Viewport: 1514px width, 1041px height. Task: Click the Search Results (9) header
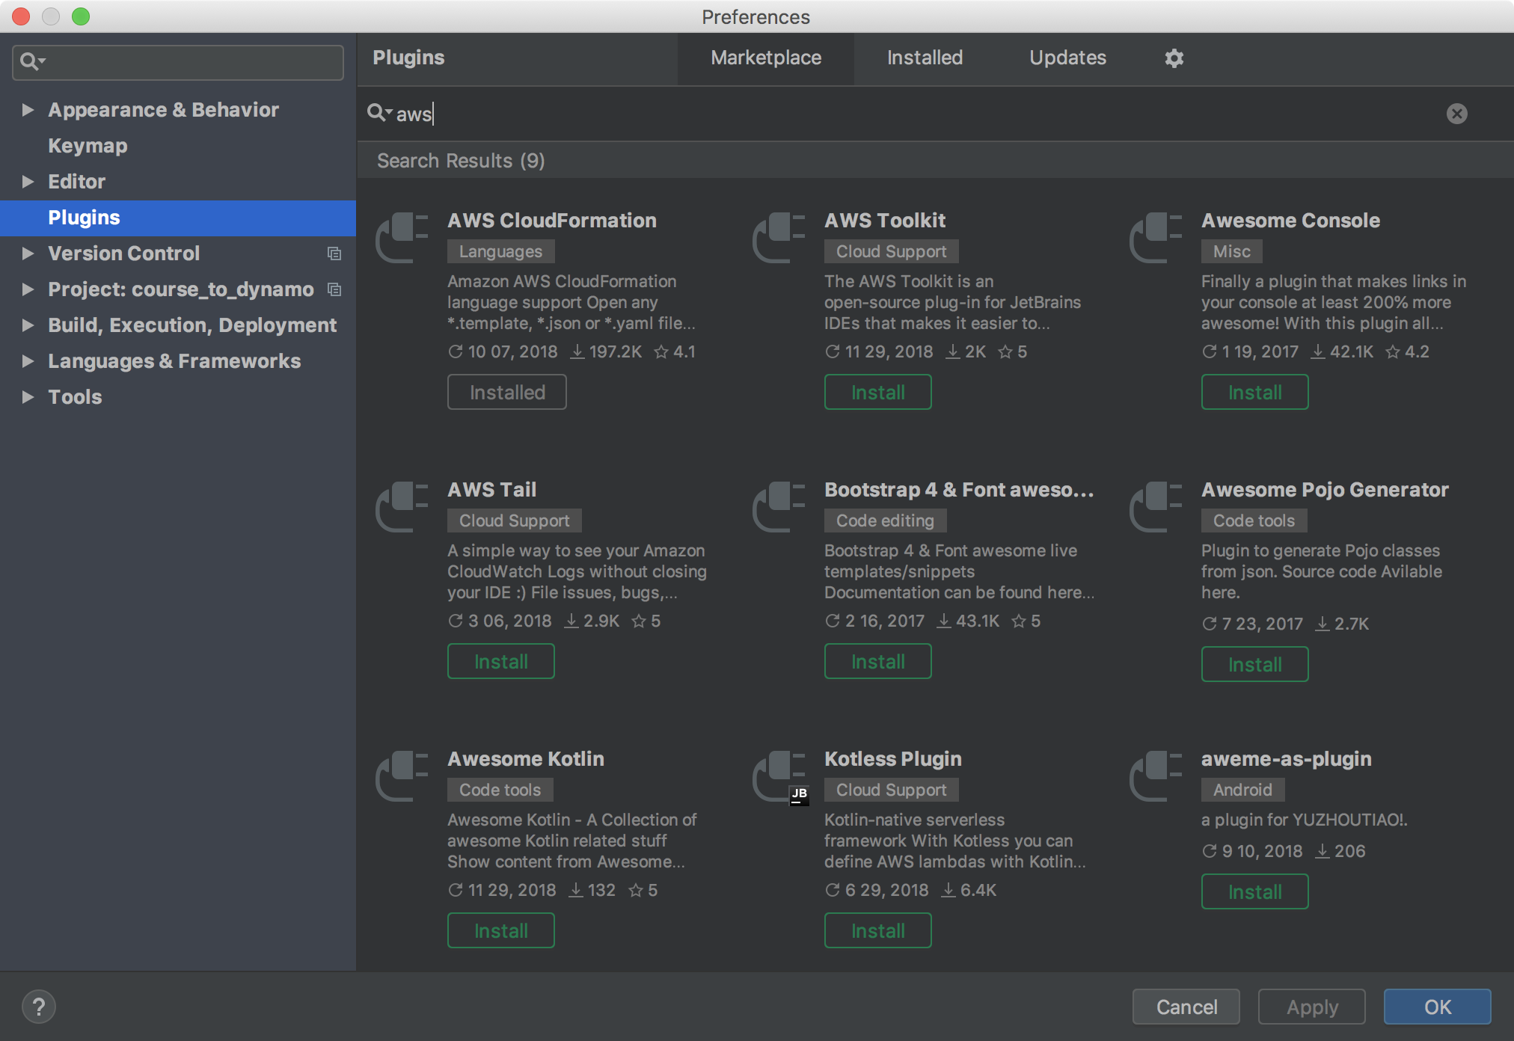pyautogui.click(x=461, y=161)
